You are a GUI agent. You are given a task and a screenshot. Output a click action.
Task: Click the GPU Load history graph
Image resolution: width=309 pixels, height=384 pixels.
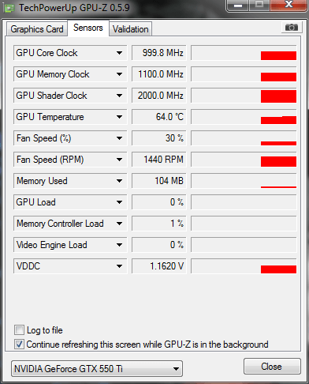(x=244, y=202)
